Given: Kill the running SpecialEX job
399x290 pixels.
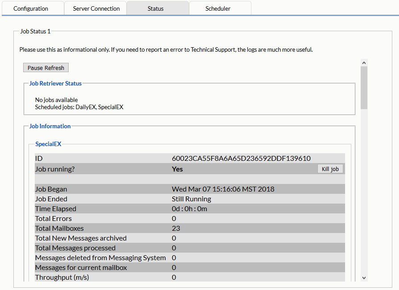Looking at the screenshot, I should (330, 169).
